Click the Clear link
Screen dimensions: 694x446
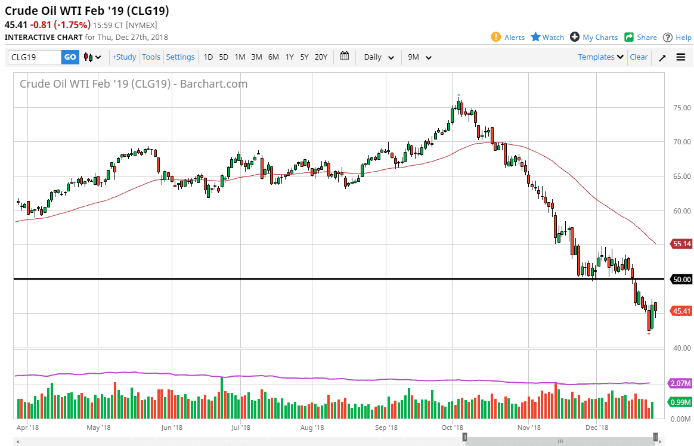pos(639,57)
